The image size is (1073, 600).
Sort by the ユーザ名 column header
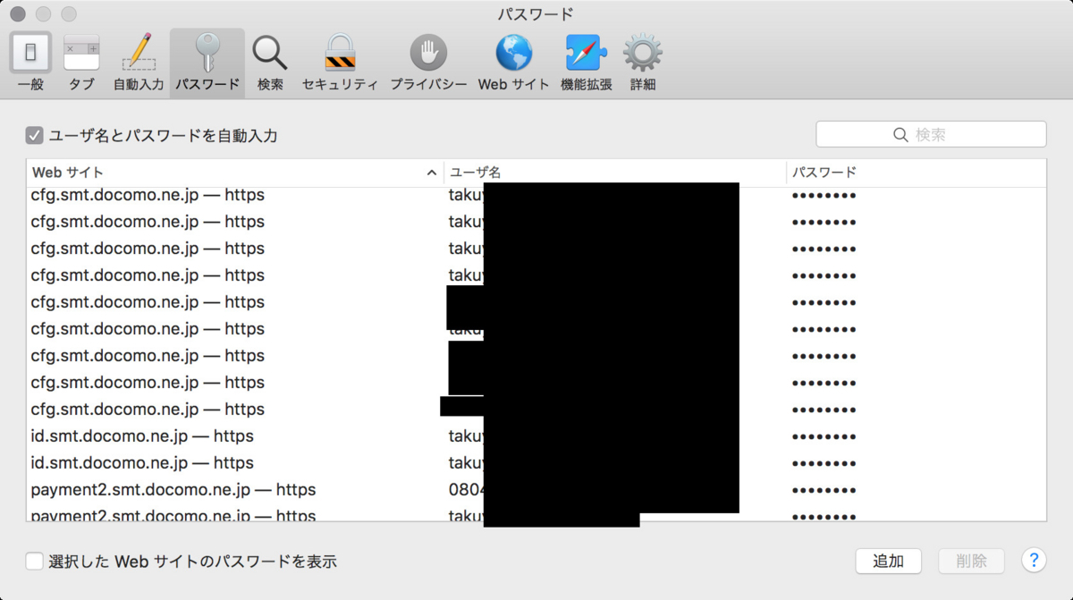tap(615, 173)
